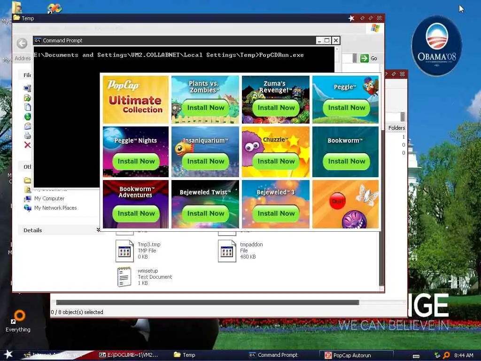Click the network tray icon
This screenshot has height=361, width=481.
pos(437,355)
